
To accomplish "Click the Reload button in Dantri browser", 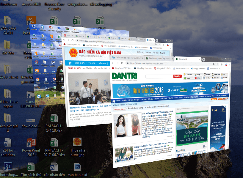I will (x=122, y=63).
